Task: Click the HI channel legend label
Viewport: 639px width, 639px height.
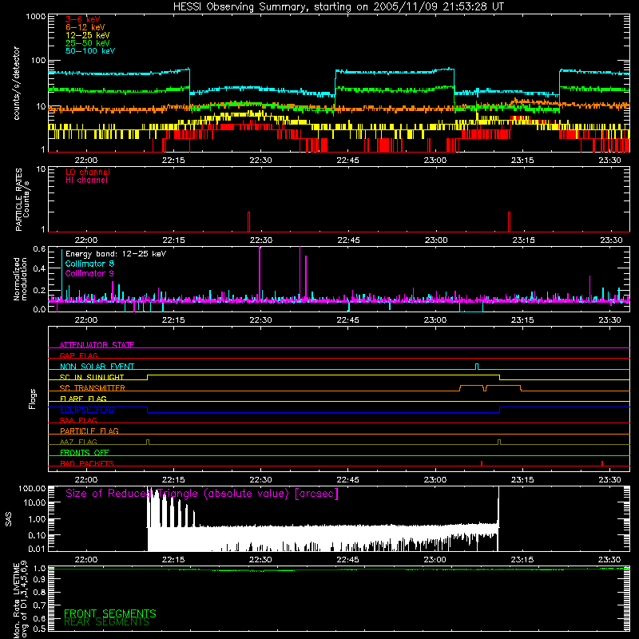Action: pos(86,181)
